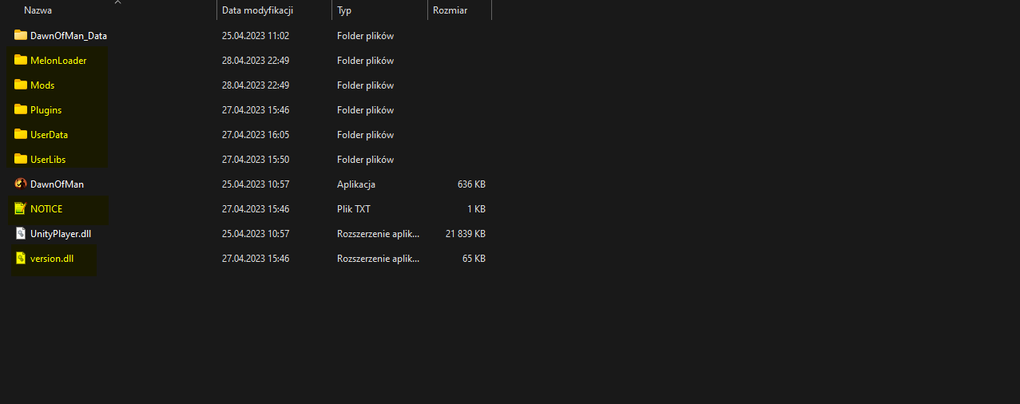Click the 25.04.2023 11:02 date entry
Image resolution: width=1020 pixels, height=404 pixels.
(x=256, y=36)
